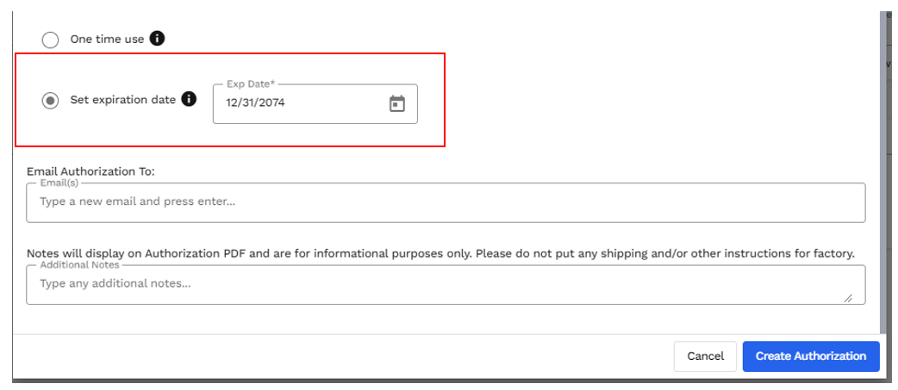Open info tooltip beside One time use
Image resolution: width=898 pixels, height=390 pixels.
point(157,39)
